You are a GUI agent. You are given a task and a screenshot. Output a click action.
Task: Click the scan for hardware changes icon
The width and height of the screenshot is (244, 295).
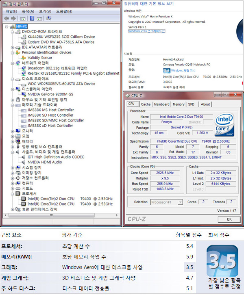point(48,18)
